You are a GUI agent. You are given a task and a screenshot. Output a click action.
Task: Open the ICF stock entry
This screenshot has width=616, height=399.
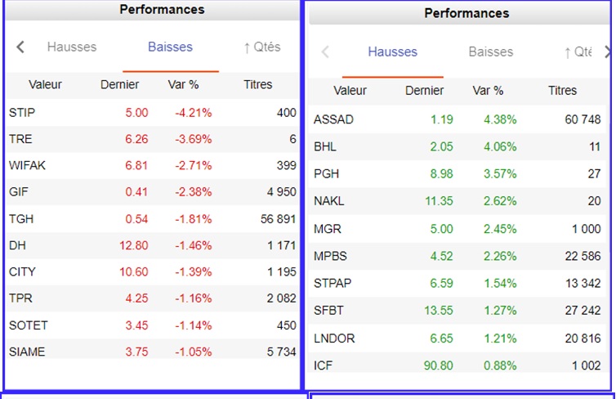click(x=324, y=365)
